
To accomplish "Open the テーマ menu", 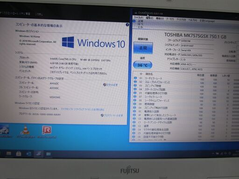I will coord(170,19).
